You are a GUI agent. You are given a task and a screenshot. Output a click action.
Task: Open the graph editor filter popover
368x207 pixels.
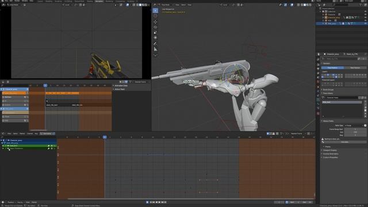pyautogui.click(x=281, y=133)
